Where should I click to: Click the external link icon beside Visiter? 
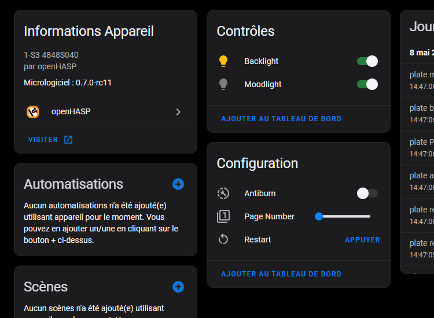pyautogui.click(x=68, y=140)
